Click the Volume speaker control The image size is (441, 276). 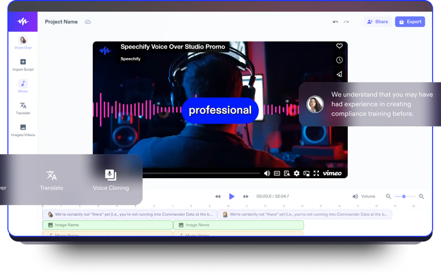point(364,197)
